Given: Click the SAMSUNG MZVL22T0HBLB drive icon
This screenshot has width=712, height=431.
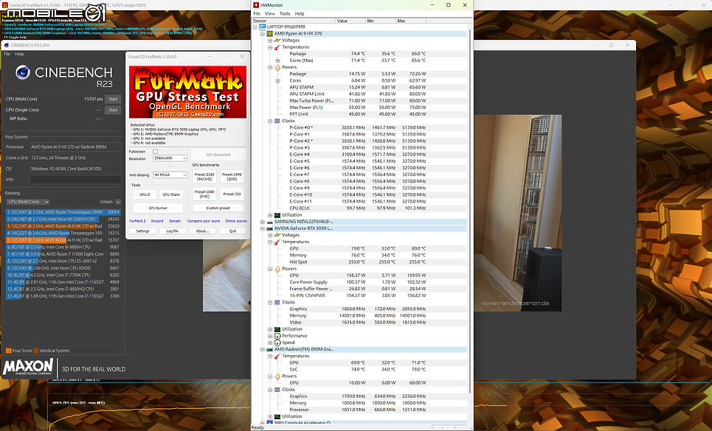Looking at the screenshot, I should tap(270, 222).
